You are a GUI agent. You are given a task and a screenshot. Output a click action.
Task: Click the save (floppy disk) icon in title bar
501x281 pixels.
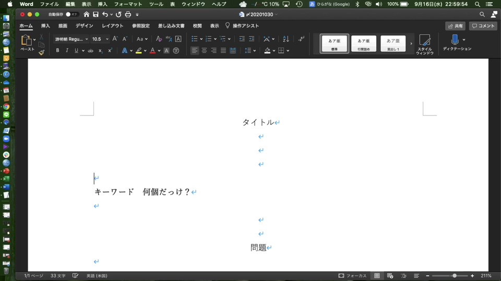click(96, 15)
